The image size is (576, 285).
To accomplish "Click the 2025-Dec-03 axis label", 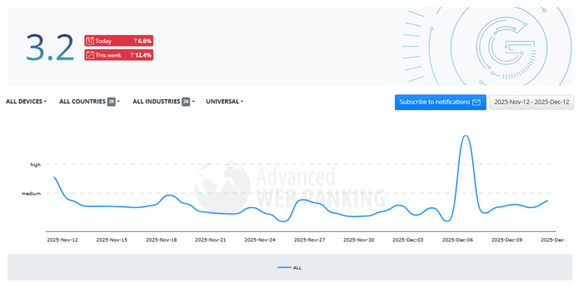I will point(408,240).
